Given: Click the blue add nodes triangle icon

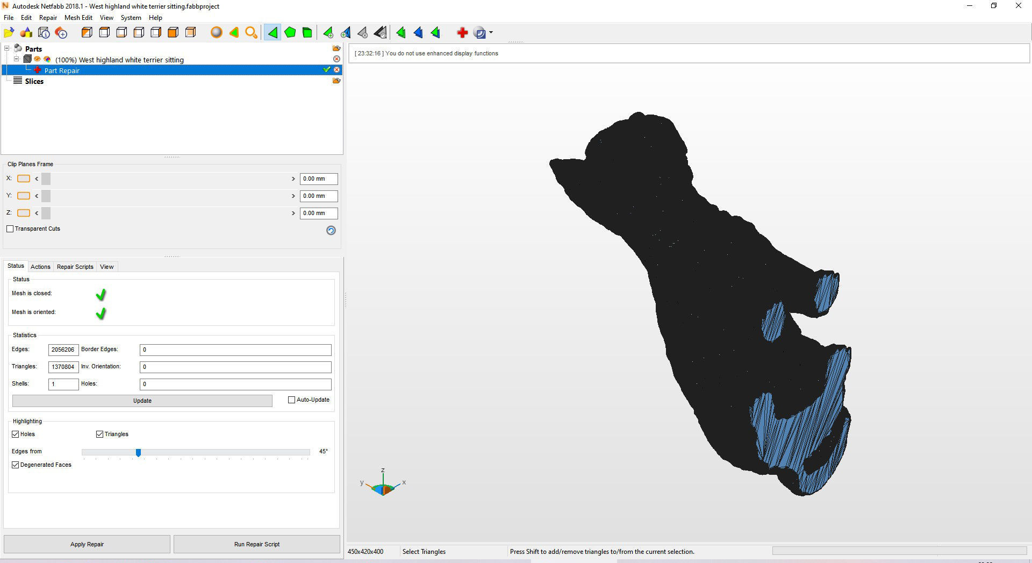Looking at the screenshot, I should [x=346, y=33].
